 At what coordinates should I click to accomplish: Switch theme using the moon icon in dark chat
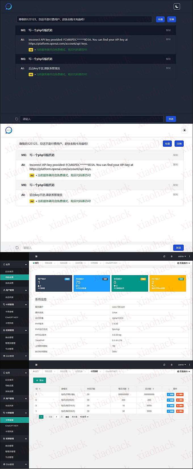[177, 6]
